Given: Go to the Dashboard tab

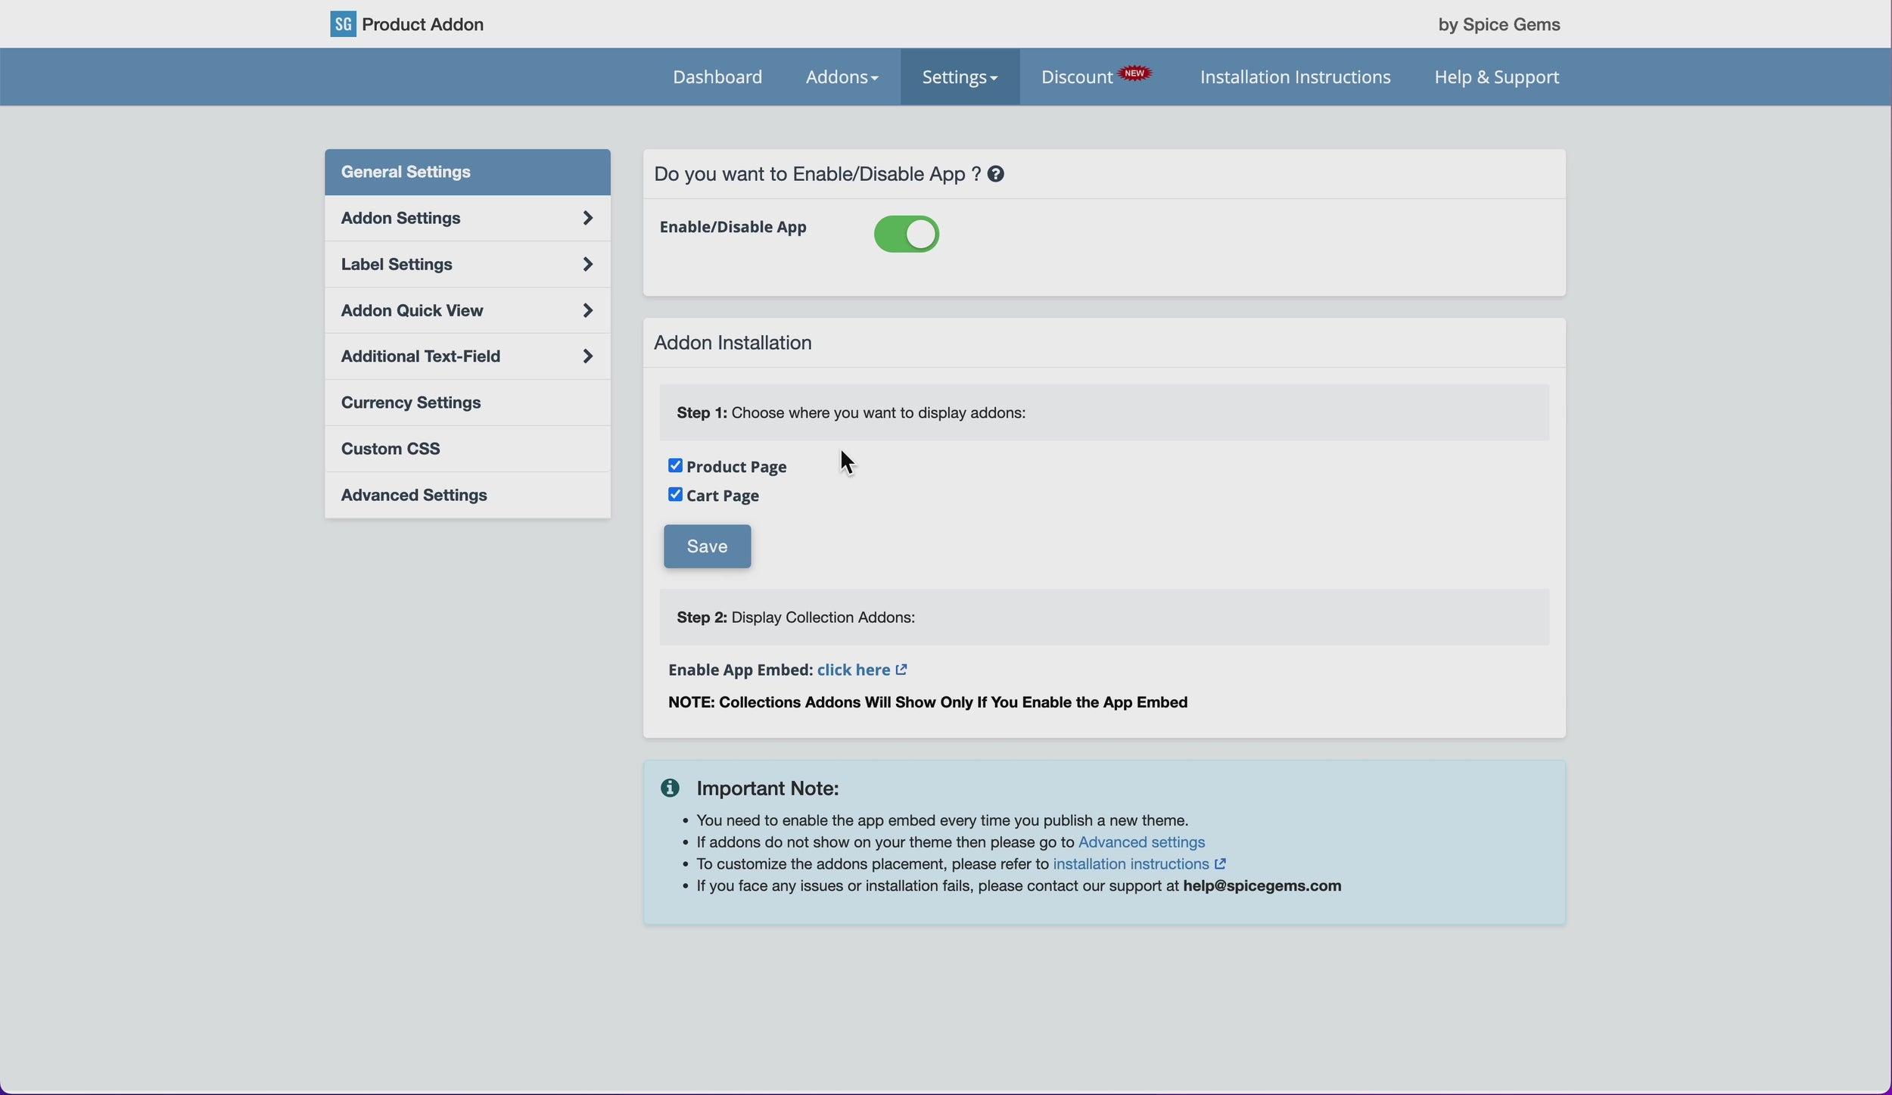Looking at the screenshot, I should click(717, 77).
